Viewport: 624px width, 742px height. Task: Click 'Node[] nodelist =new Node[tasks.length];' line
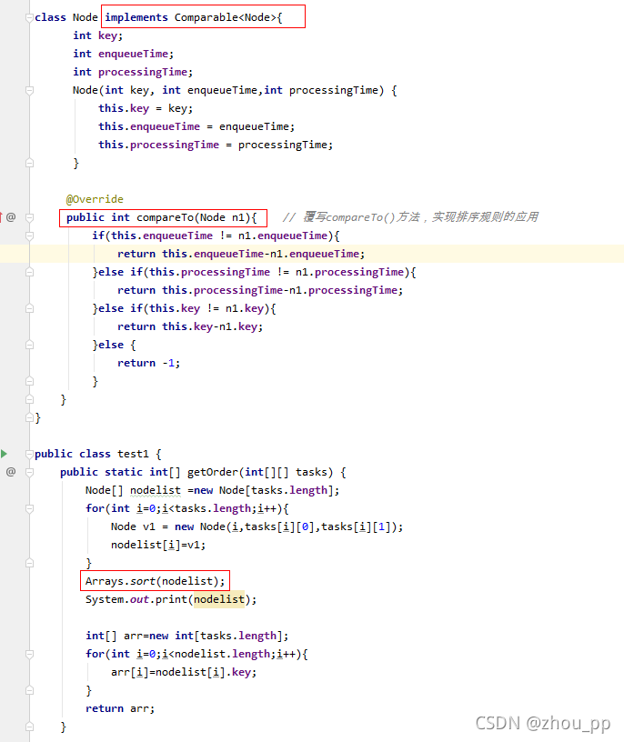212,490
